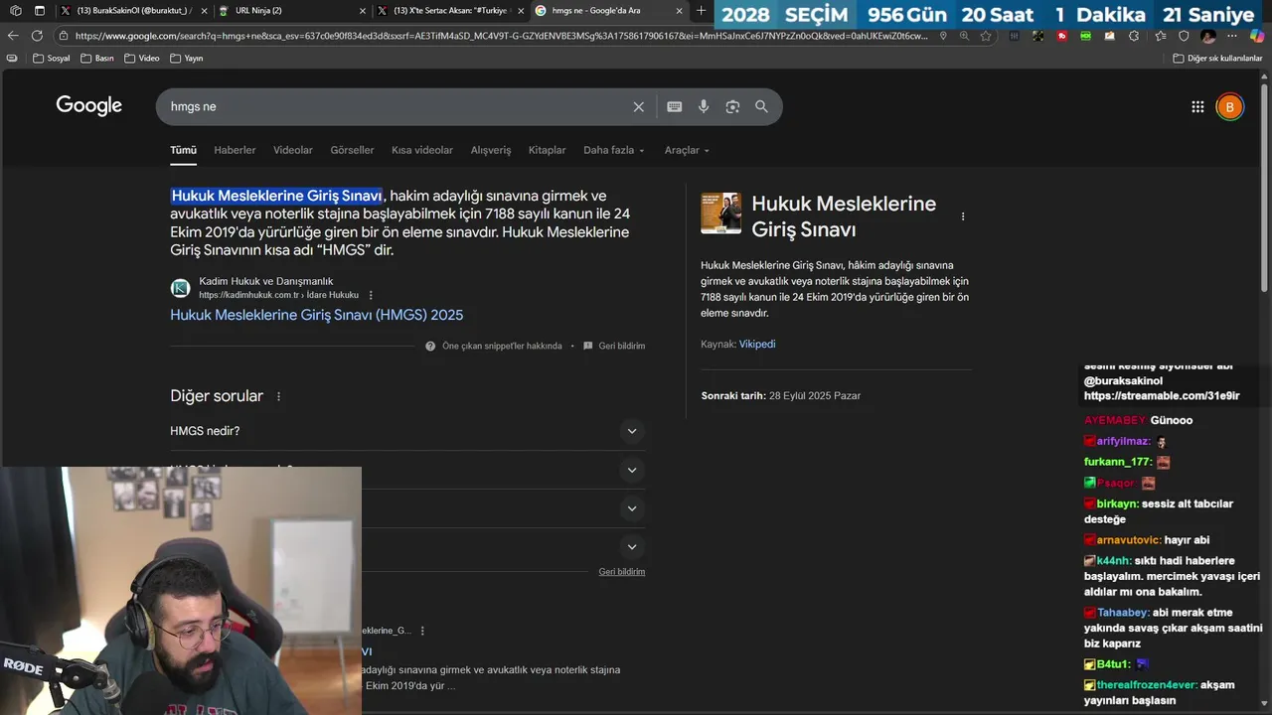Go back using browser back arrow
The image size is (1272, 715).
point(13,36)
